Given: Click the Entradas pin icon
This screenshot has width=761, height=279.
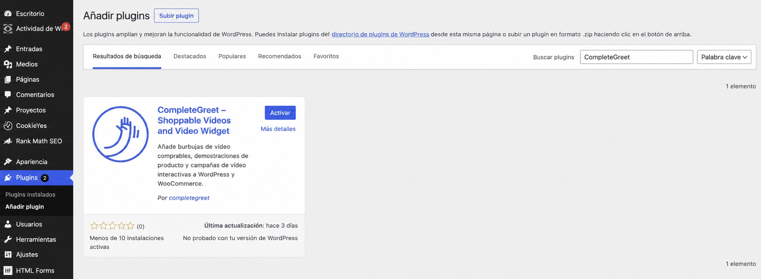Looking at the screenshot, I should click(x=8, y=49).
